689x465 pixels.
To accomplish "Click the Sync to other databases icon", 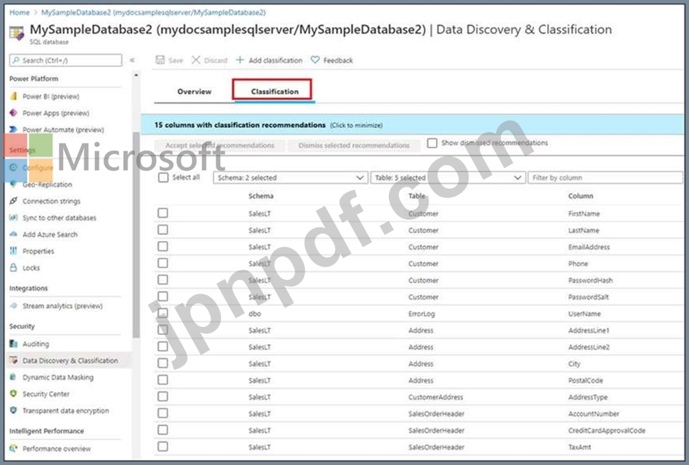I will tap(14, 218).
